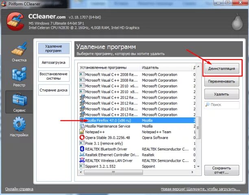This screenshot has width=249, height=195.
Task: Switch to the Автозагрузка tab
Action: 54,62
